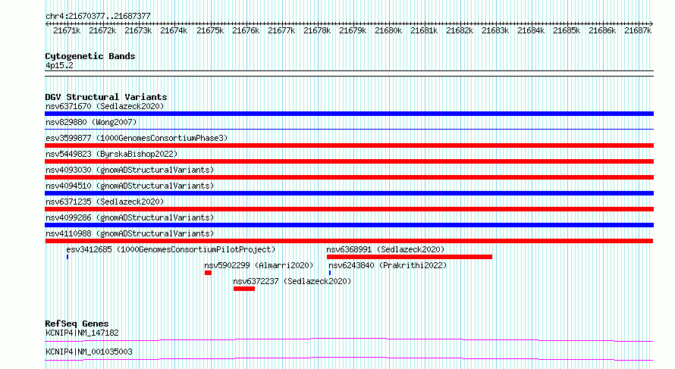Select the tiny blue mark under nsv6243840
The image size is (675, 369).
point(330,273)
